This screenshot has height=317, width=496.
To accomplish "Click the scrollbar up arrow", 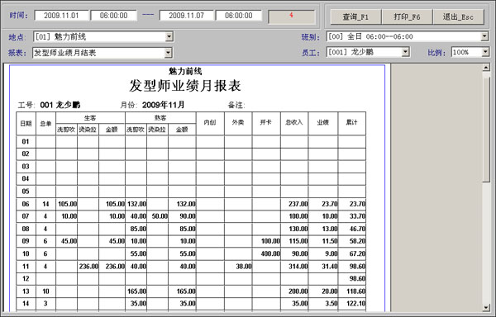I will point(486,67).
